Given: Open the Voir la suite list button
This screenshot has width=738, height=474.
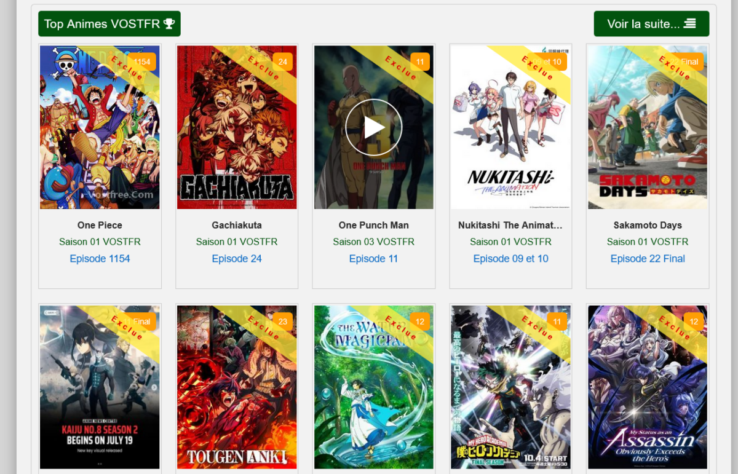Looking at the screenshot, I should click(x=651, y=24).
